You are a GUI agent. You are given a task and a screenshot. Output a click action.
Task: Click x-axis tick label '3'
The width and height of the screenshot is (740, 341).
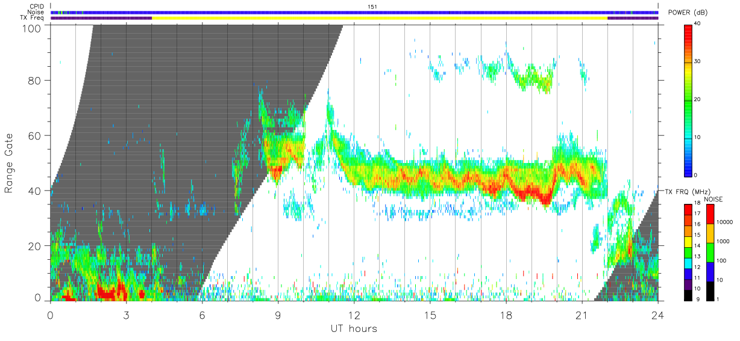127,315
